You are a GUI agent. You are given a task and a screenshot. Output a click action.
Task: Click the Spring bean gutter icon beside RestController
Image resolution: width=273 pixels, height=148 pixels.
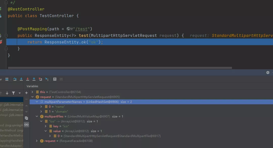coord(1,9)
